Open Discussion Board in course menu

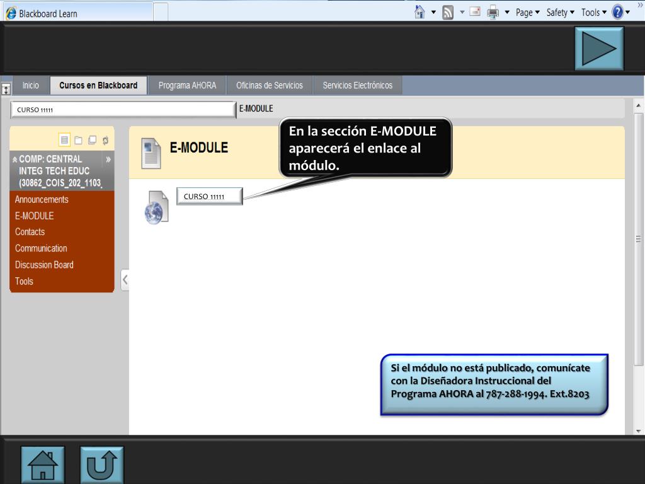point(45,265)
